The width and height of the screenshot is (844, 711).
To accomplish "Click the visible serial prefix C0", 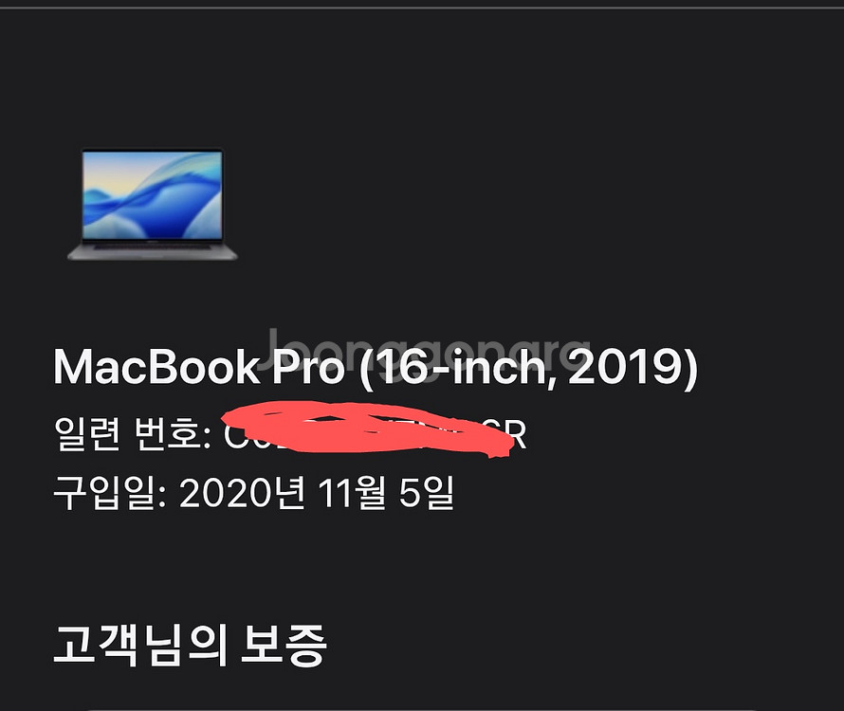I will coord(237,435).
